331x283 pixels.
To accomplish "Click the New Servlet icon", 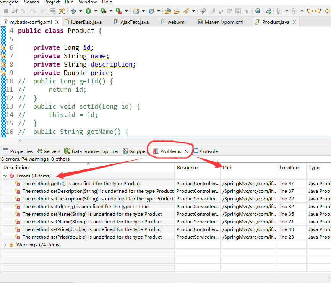I will (x=151, y=11).
